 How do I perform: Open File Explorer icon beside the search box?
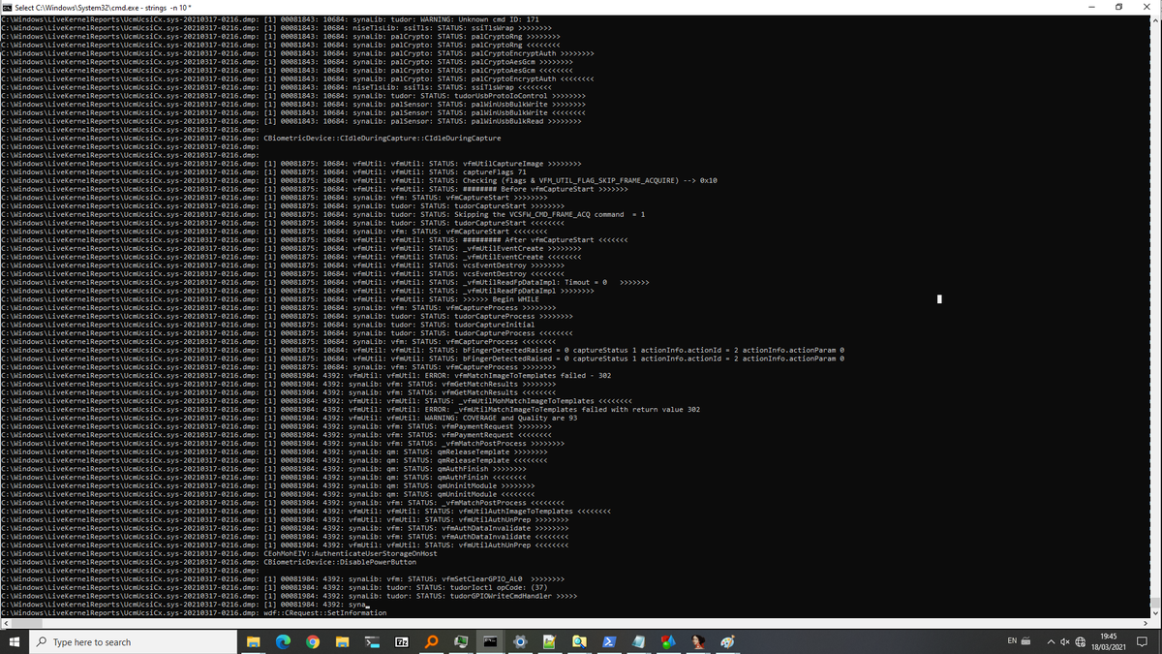[253, 642]
